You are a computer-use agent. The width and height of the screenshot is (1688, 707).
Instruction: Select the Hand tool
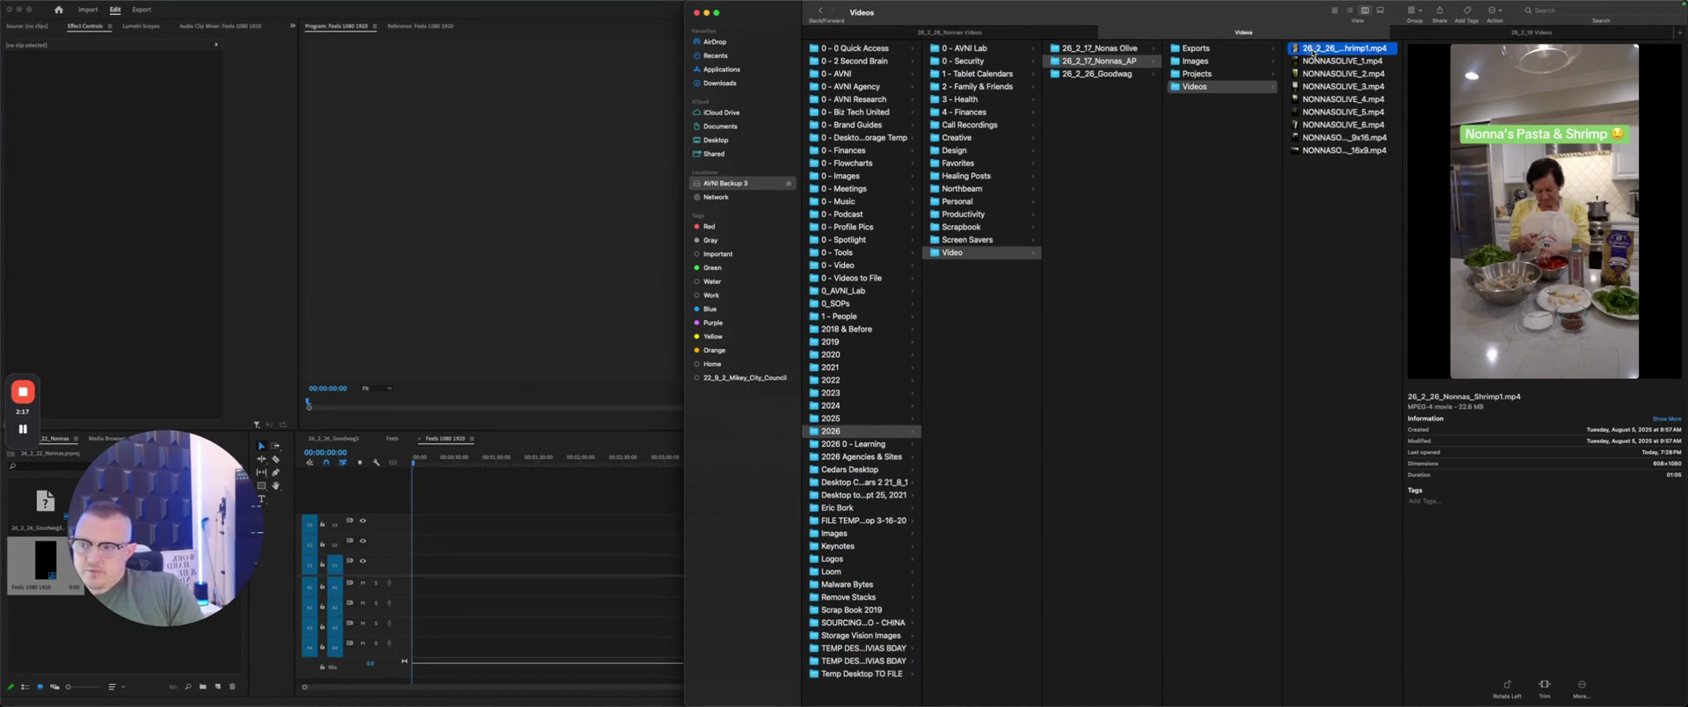tap(276, 485)
